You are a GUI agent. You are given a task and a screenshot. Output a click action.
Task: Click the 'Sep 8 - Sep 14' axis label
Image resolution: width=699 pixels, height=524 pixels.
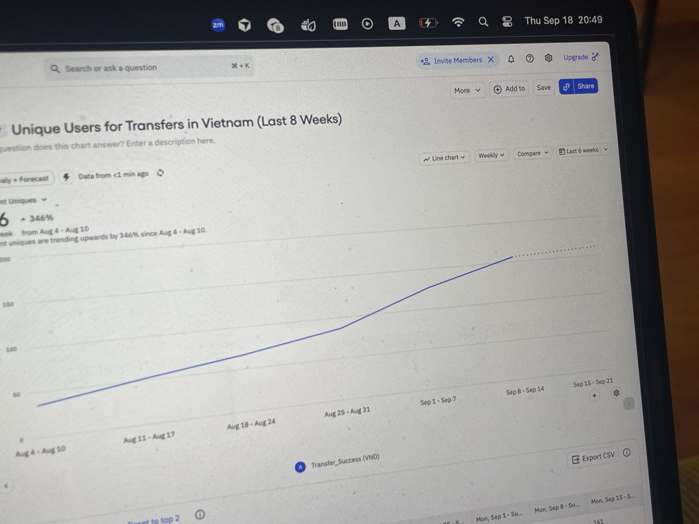point(524,391)
